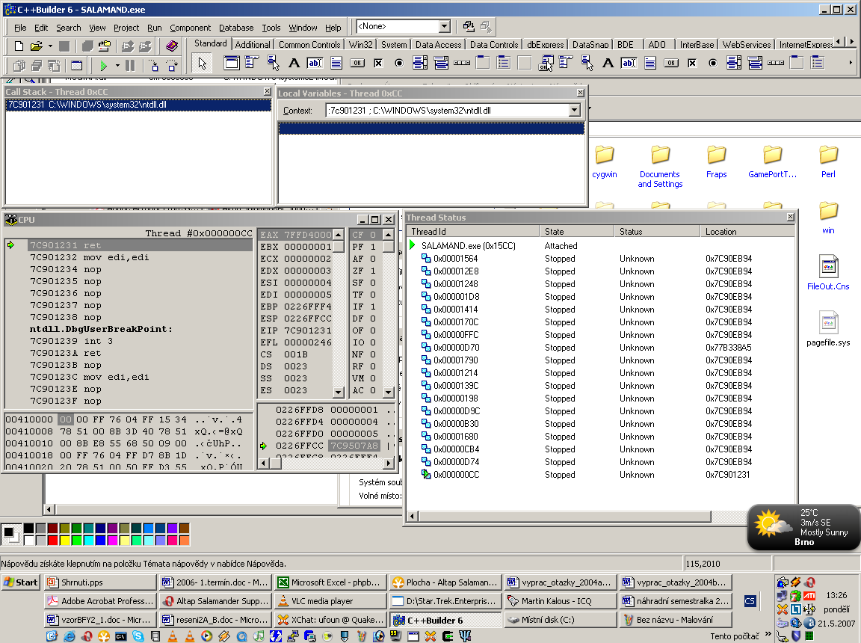Click the Start button
Image resolution: width=861 pixels, height=643 pixels.
coord(21,582)
